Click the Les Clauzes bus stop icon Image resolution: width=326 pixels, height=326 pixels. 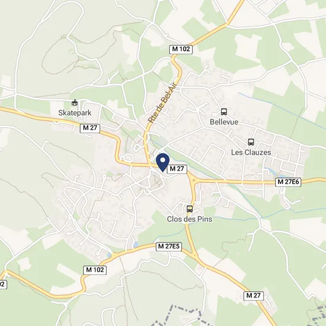[251, 142]
